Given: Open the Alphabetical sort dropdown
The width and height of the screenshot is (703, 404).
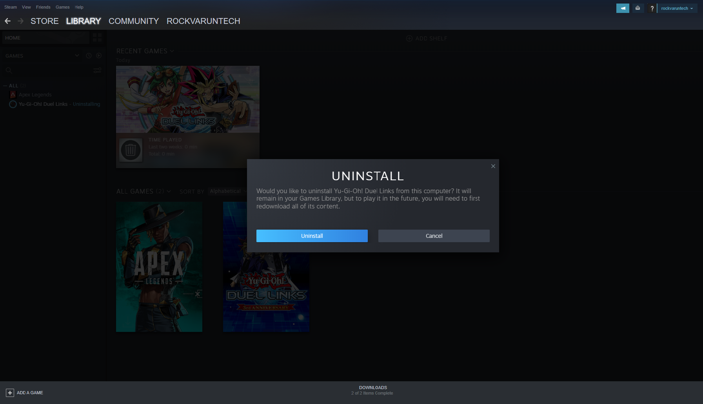Looking at the screenshot, I should click(x=227, y=191).
